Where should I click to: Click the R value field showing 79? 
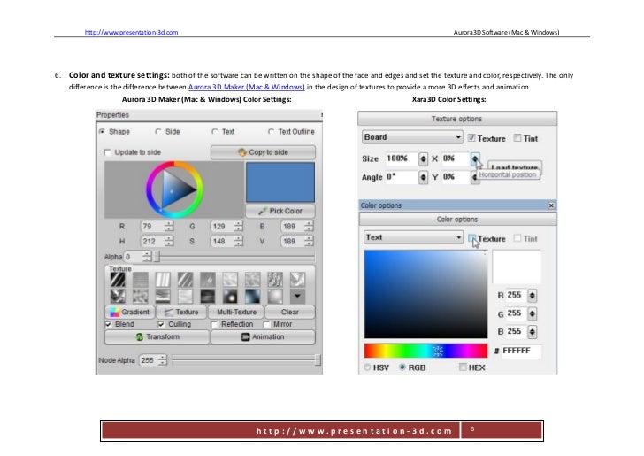pos(152,226)
